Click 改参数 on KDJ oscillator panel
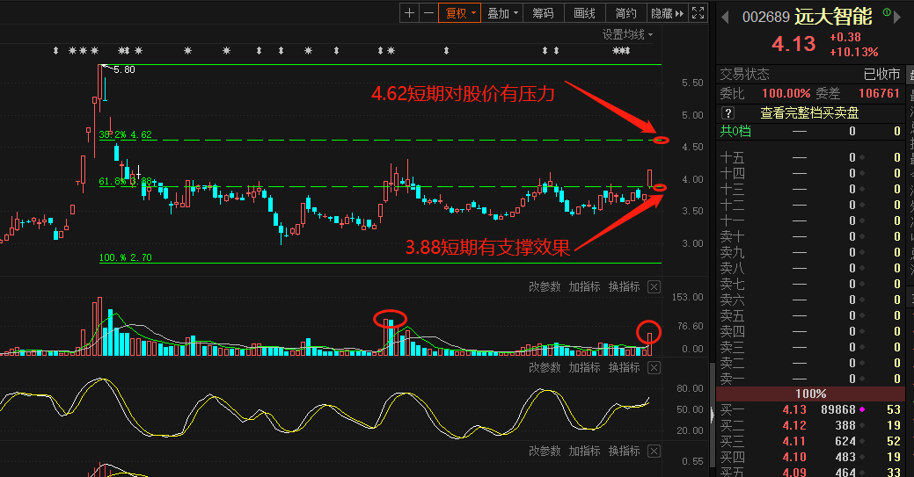This screenshot has height=477, width=914. pos(545,367)
